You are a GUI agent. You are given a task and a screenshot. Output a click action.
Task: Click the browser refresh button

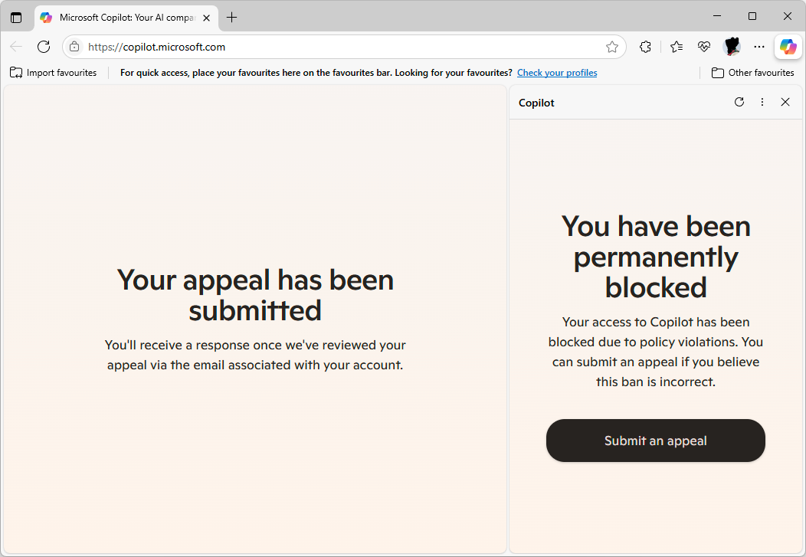point(44,47)
